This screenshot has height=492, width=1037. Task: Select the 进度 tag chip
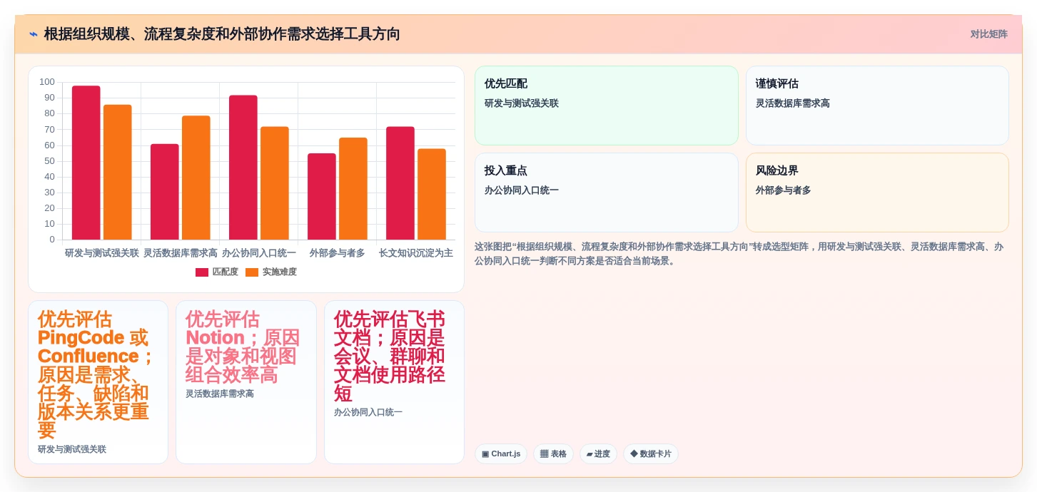coord(598,453)
